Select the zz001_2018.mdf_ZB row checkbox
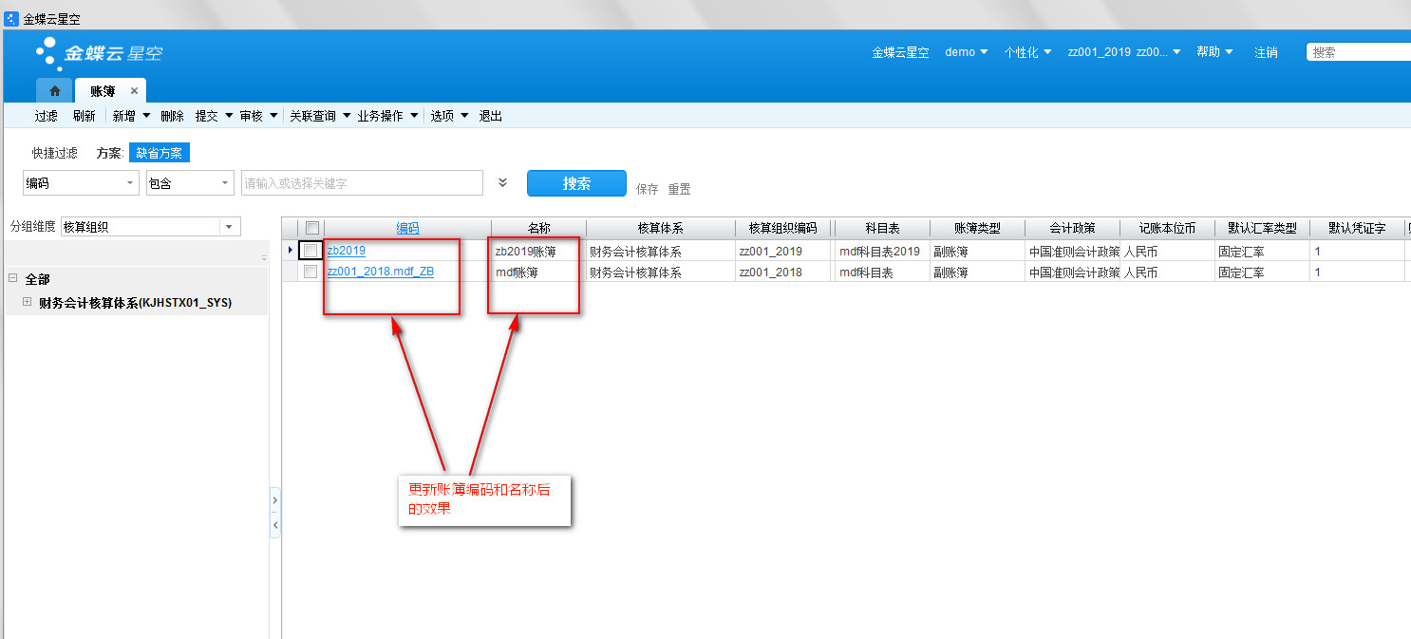Image resolution: width=1411 pixels, height=639 pixels. (x=310, y=272)
